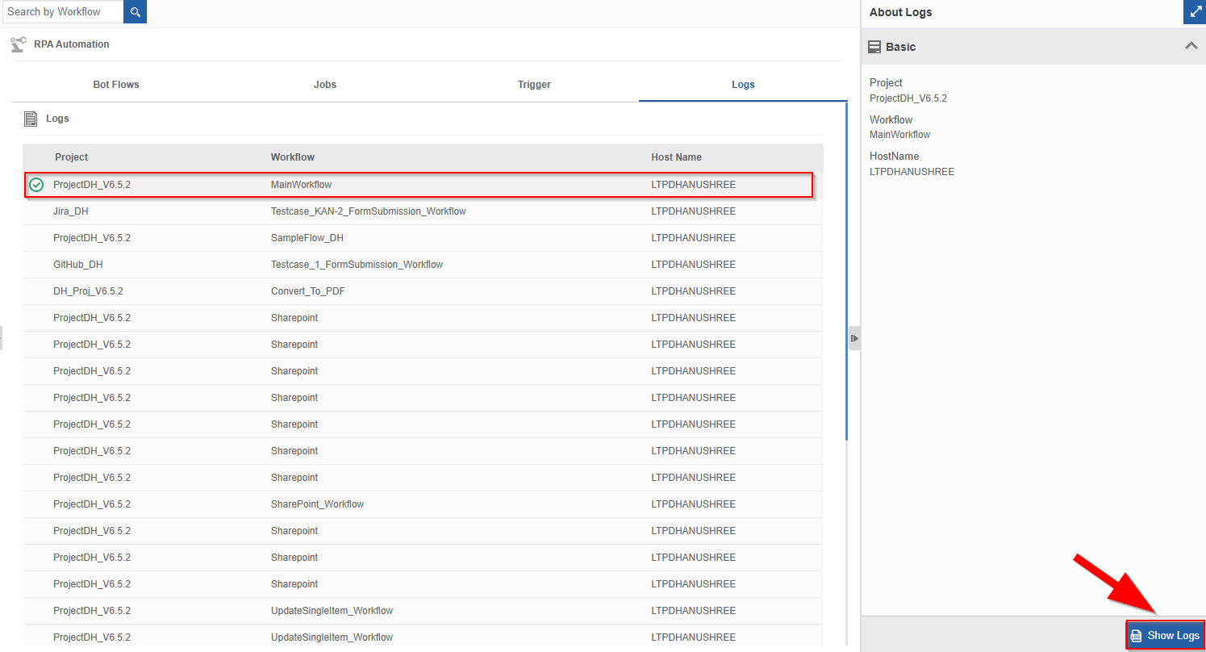1206x652 pixels.
Task: Click the green check icon on MainWorkflow row
Action: (x=36, y=185)
